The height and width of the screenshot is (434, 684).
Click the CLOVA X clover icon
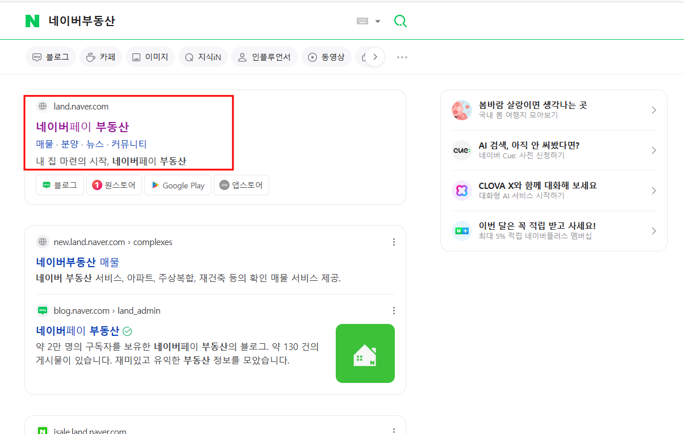(x=462, y=191)
